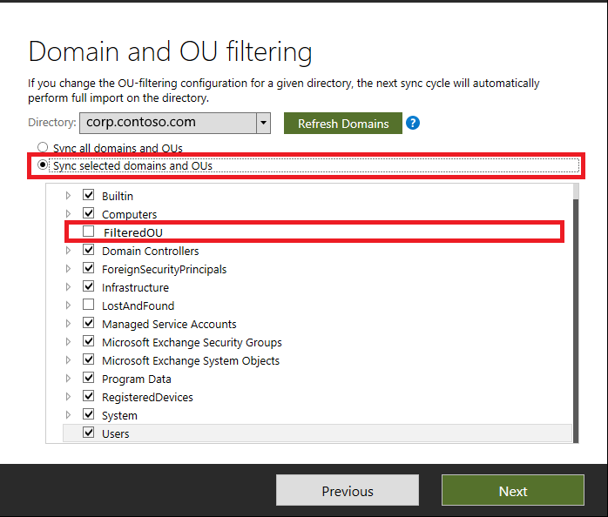The image size is (608, 517).
Task: Uncheck the Program Data checkbox
Action: [x=88, y=378]
